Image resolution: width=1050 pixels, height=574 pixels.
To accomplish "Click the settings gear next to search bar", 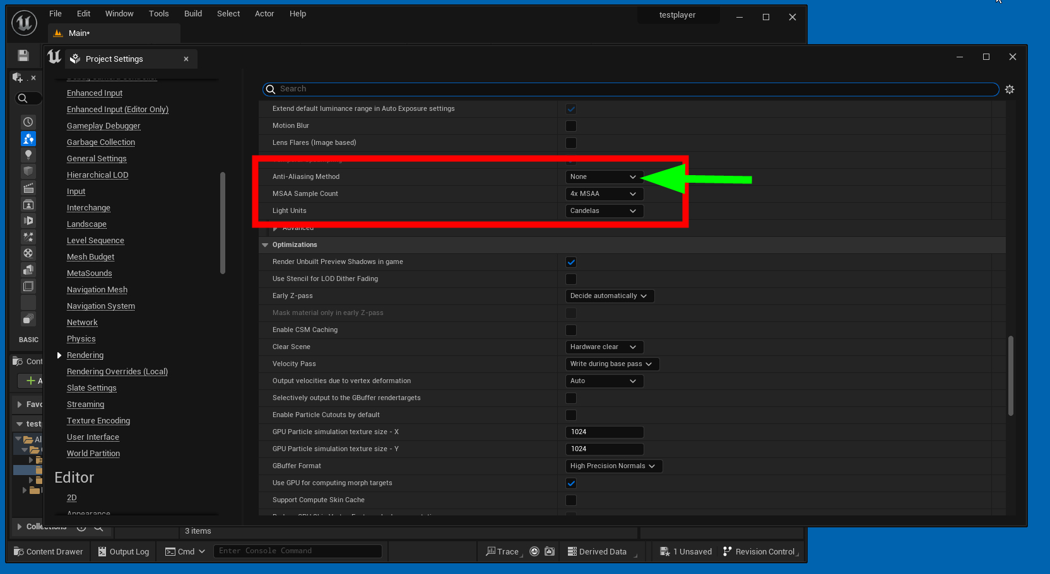I will [x=1010, y=89].
